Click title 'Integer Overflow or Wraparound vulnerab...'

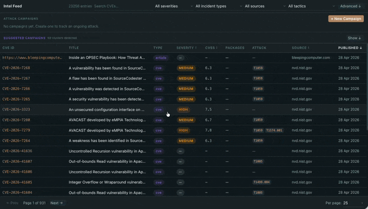coord(107,182)
